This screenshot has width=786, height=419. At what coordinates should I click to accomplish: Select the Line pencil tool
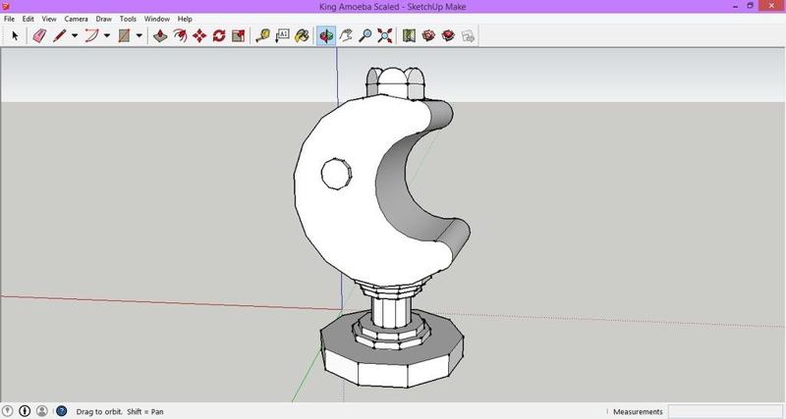click(x=60, y=35)
